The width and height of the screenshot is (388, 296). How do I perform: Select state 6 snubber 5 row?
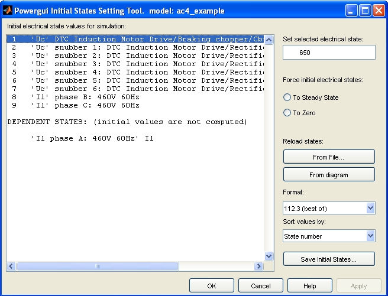135,80
